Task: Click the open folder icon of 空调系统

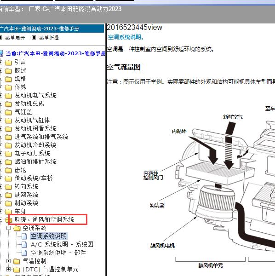Action: [x=17, y=228]
